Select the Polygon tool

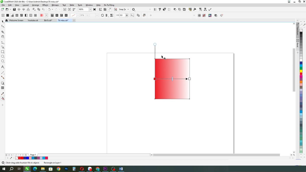point(3,61)
